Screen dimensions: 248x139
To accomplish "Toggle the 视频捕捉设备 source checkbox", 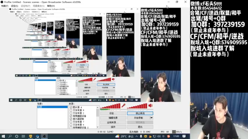I will [x=71, y=116].
